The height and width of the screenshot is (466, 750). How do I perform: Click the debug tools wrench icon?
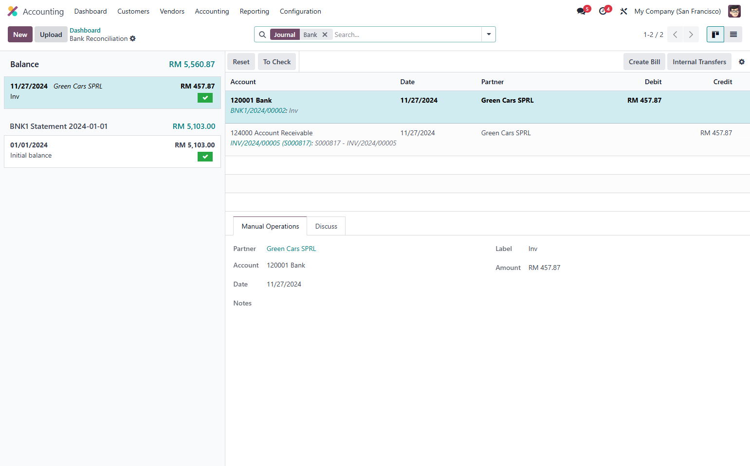tap(623, 11)
